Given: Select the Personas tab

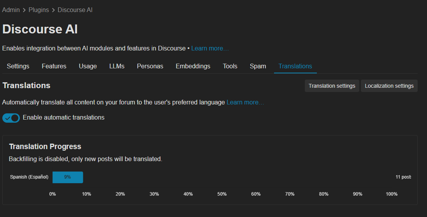Looking at the screenshot, I should click(x=150, y=66).
